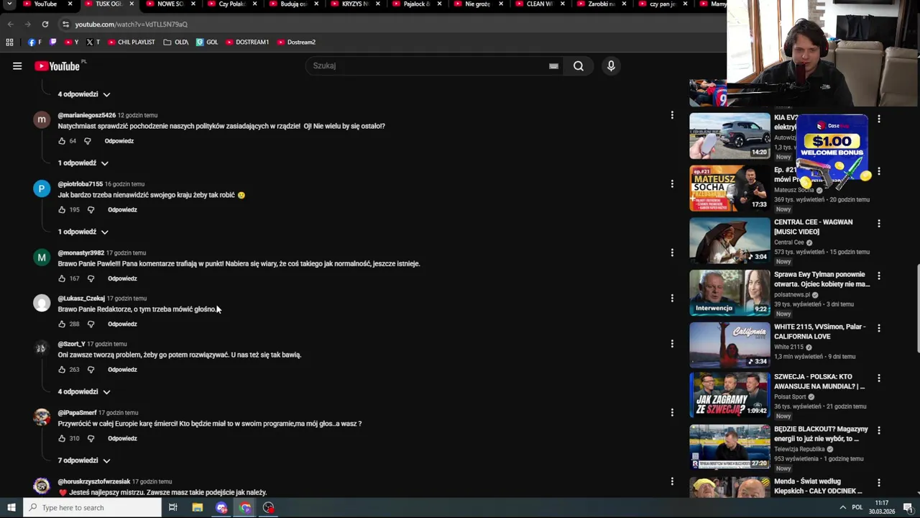Open options menu for @marianiegosz5426 comment
The height and width of the screenshot is (518, 920).
[672, 115]
